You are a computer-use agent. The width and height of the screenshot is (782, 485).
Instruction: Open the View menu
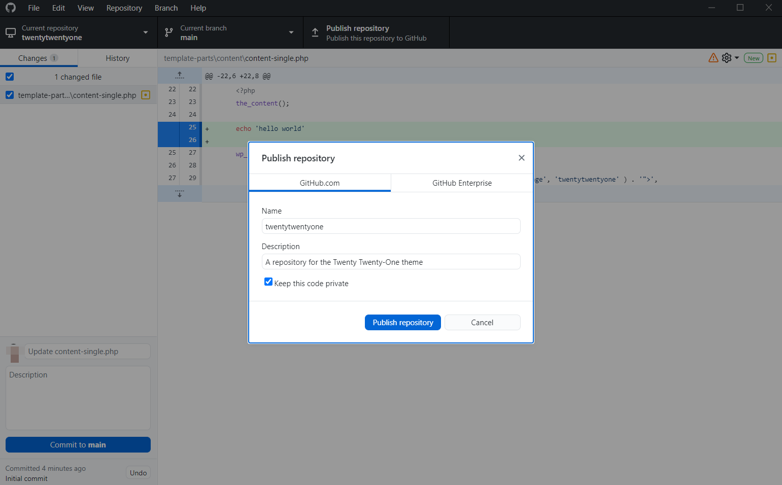point(85,8)
